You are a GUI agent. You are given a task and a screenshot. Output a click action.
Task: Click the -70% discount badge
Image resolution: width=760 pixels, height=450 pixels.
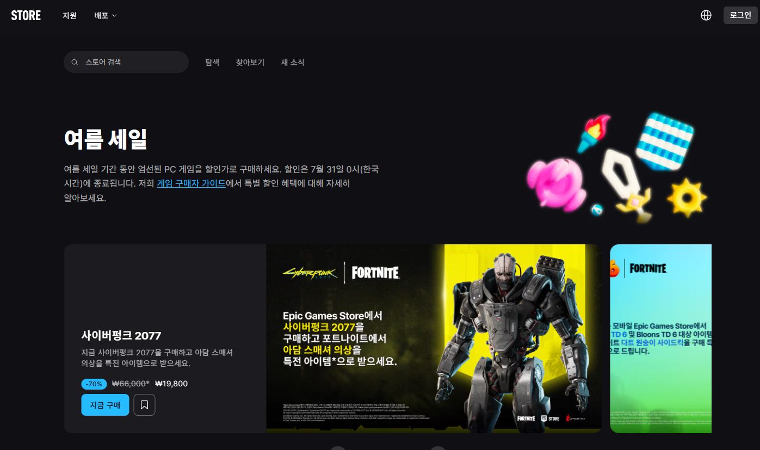94,384
